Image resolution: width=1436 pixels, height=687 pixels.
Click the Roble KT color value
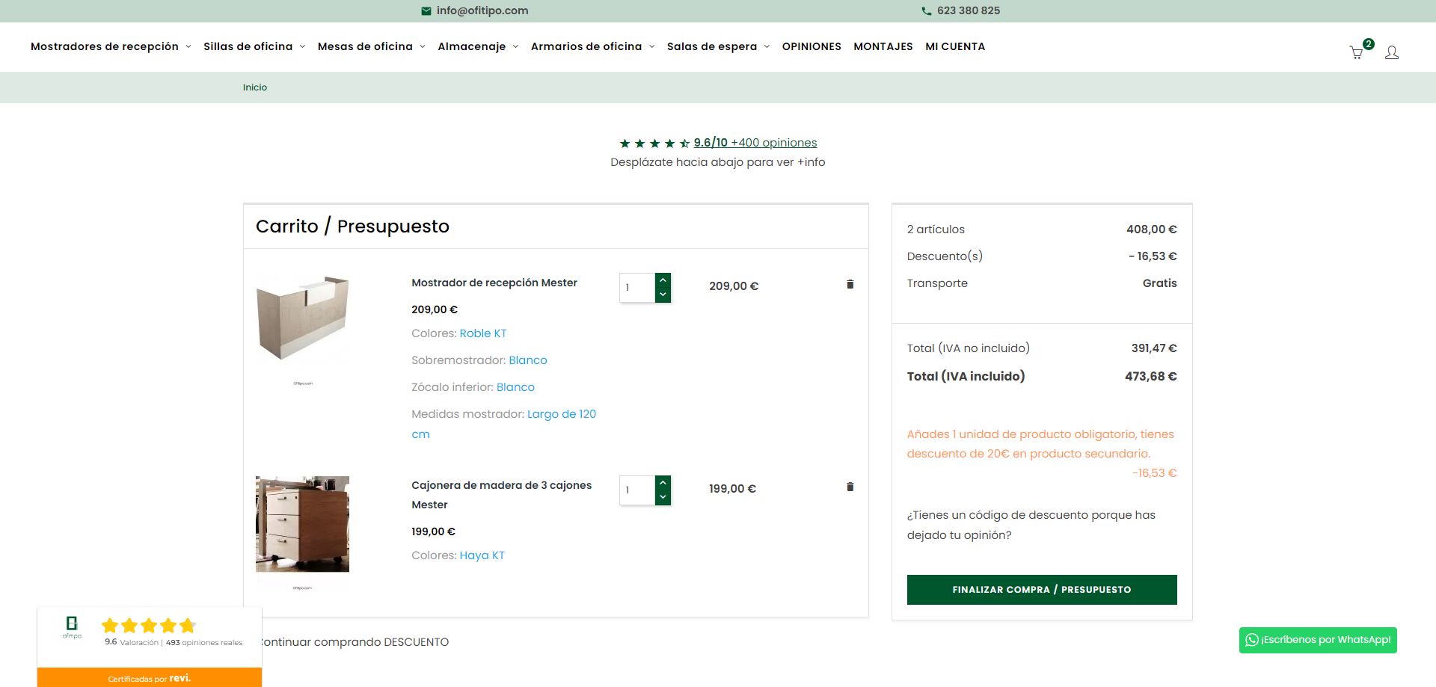483,333
